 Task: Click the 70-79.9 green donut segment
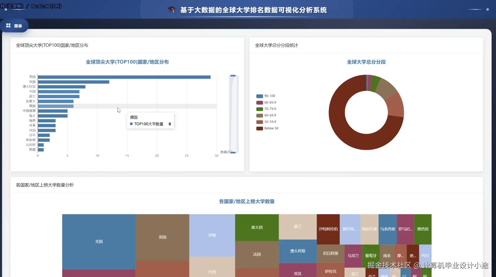(x=375, y=83)
